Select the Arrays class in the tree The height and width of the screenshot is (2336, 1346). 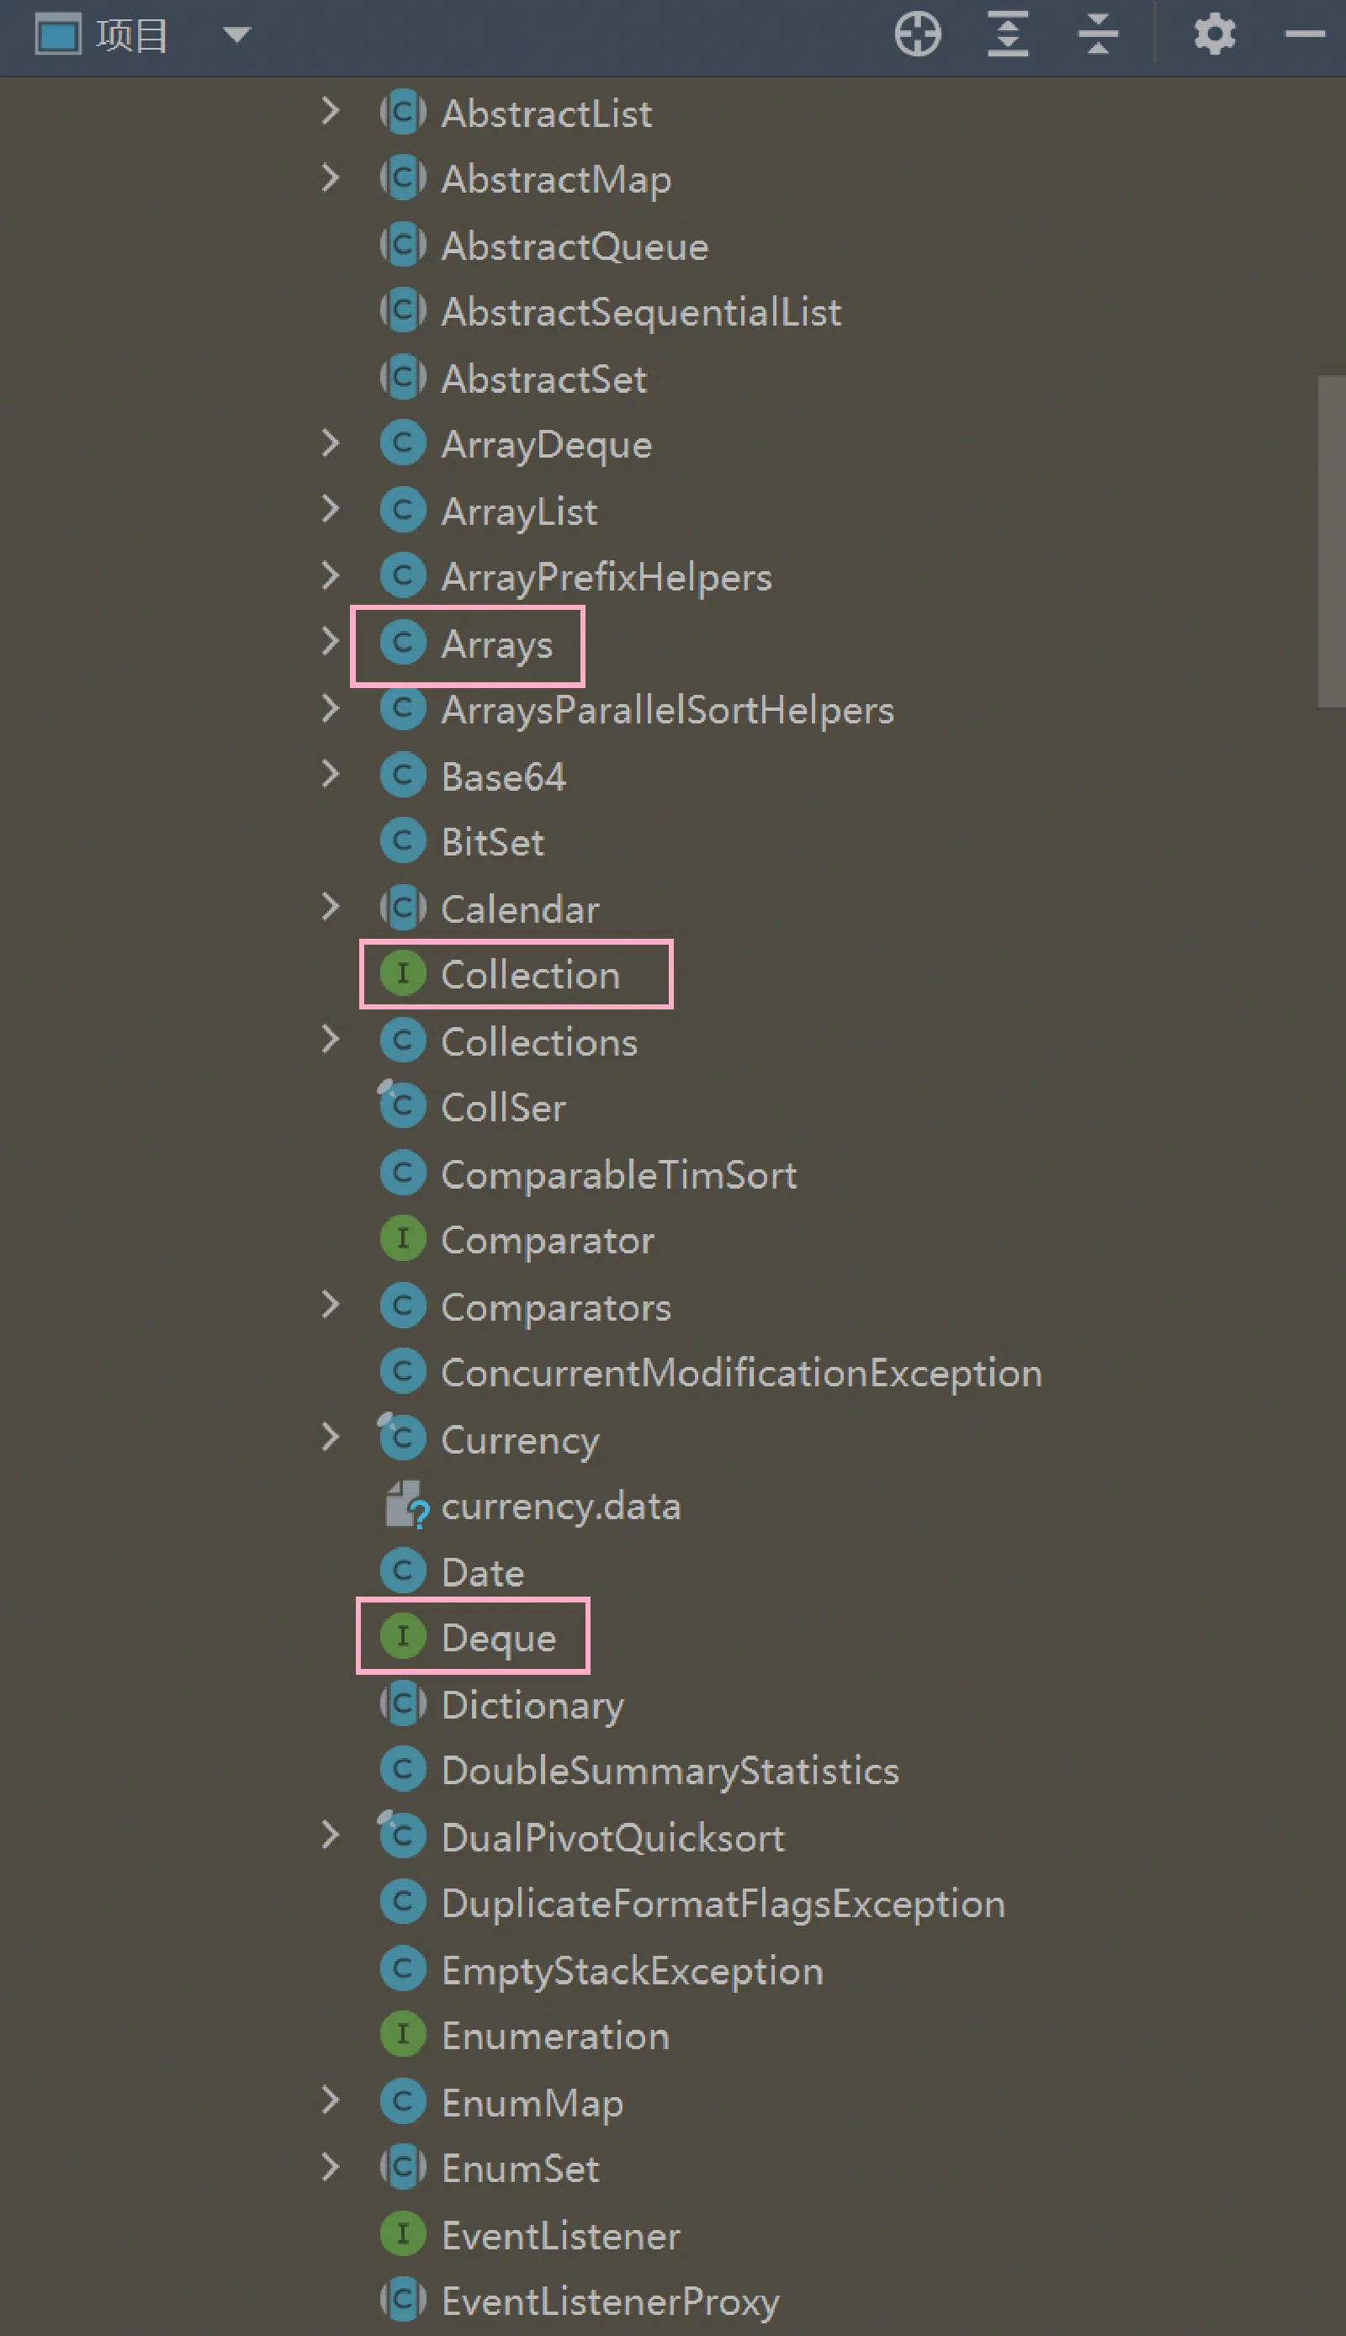(x=496, y=644)
